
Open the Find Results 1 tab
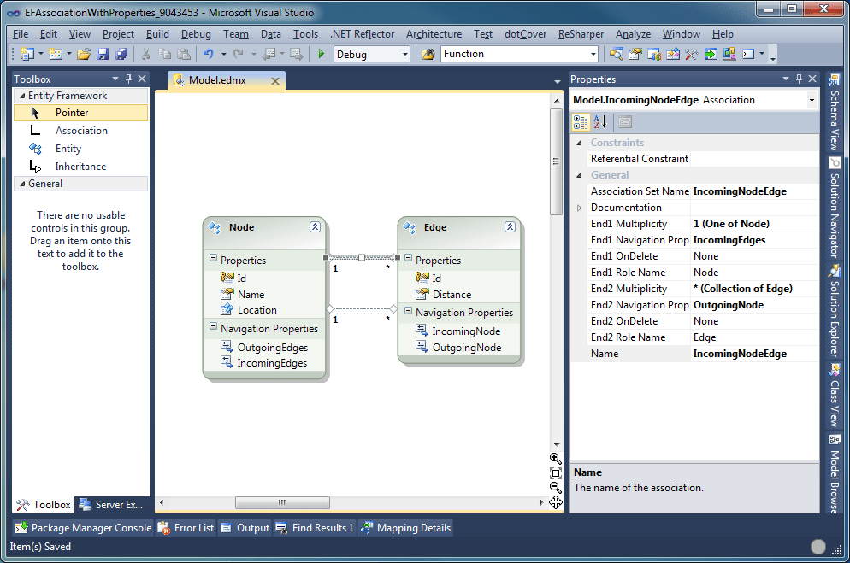click(x=316, y=528)
